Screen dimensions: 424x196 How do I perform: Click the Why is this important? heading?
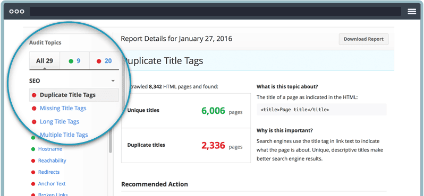pyautogui.click(x=285, y=130)
